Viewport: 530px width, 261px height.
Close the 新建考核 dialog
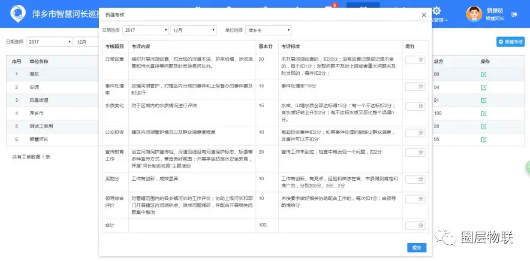click(423, 15)
